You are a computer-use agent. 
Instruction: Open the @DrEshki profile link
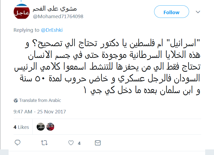tap(52, 30)
